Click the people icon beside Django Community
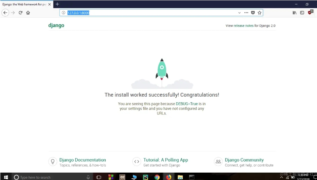This screenshot has width=317, height=180. click(218, 161)
